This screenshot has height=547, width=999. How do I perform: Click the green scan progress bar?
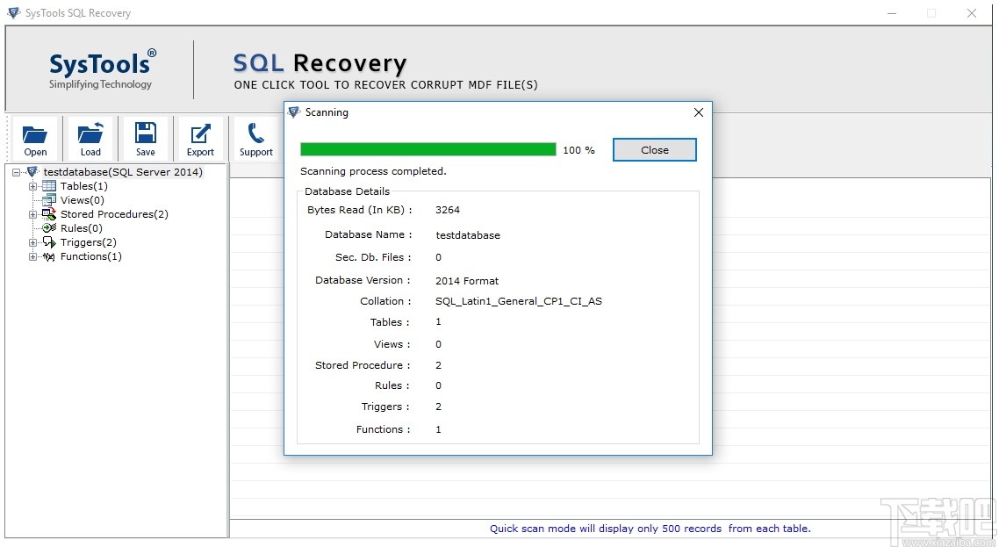point(428,149)
